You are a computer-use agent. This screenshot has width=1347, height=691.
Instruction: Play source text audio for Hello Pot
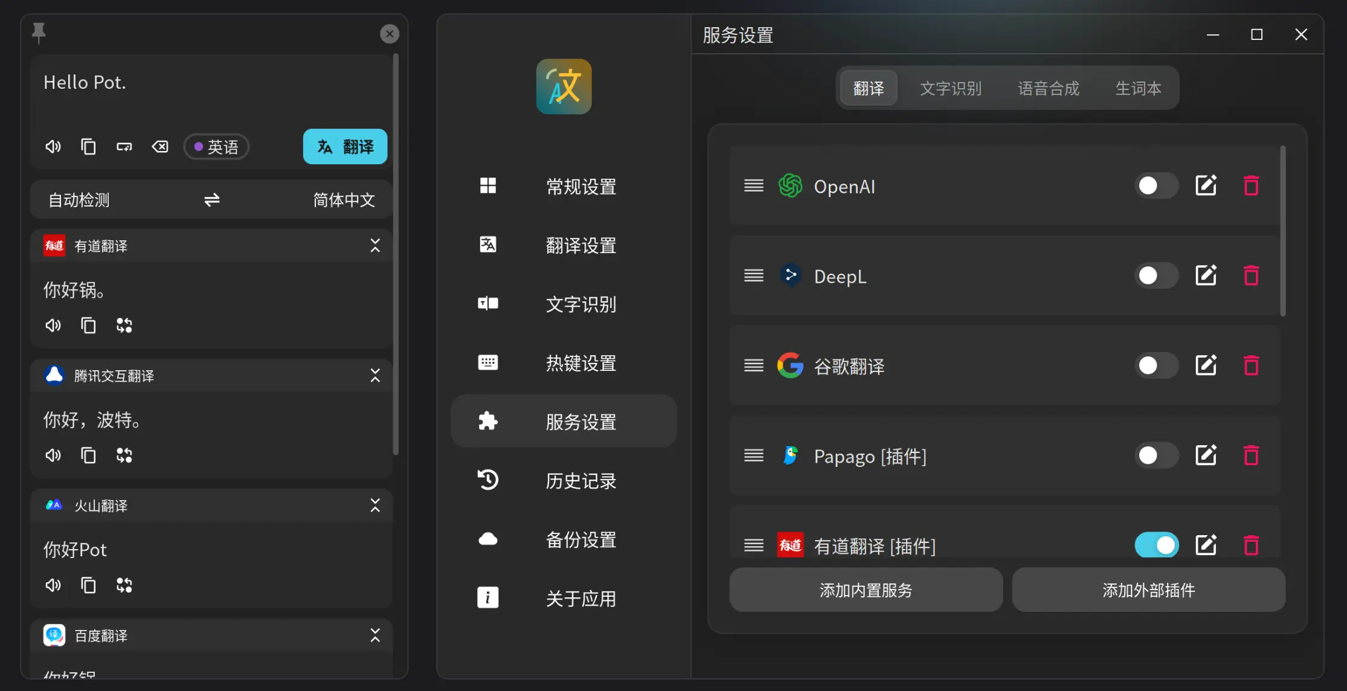[x=53, y=147]
